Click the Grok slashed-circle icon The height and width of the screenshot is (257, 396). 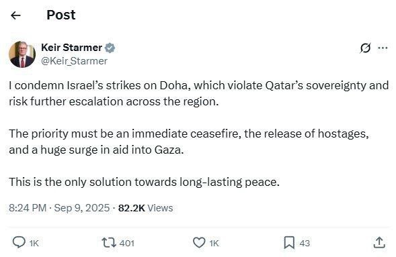tap(365, 48)
